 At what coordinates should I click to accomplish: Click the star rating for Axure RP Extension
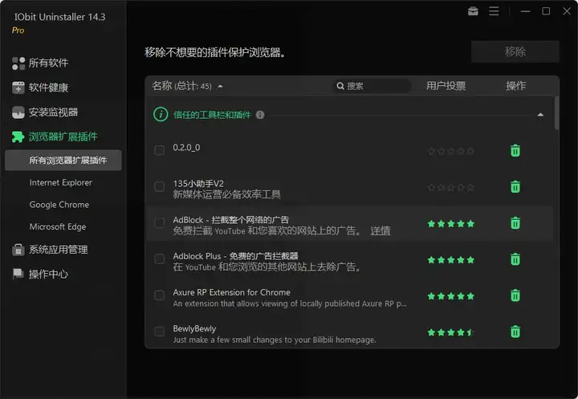point(451,296)
